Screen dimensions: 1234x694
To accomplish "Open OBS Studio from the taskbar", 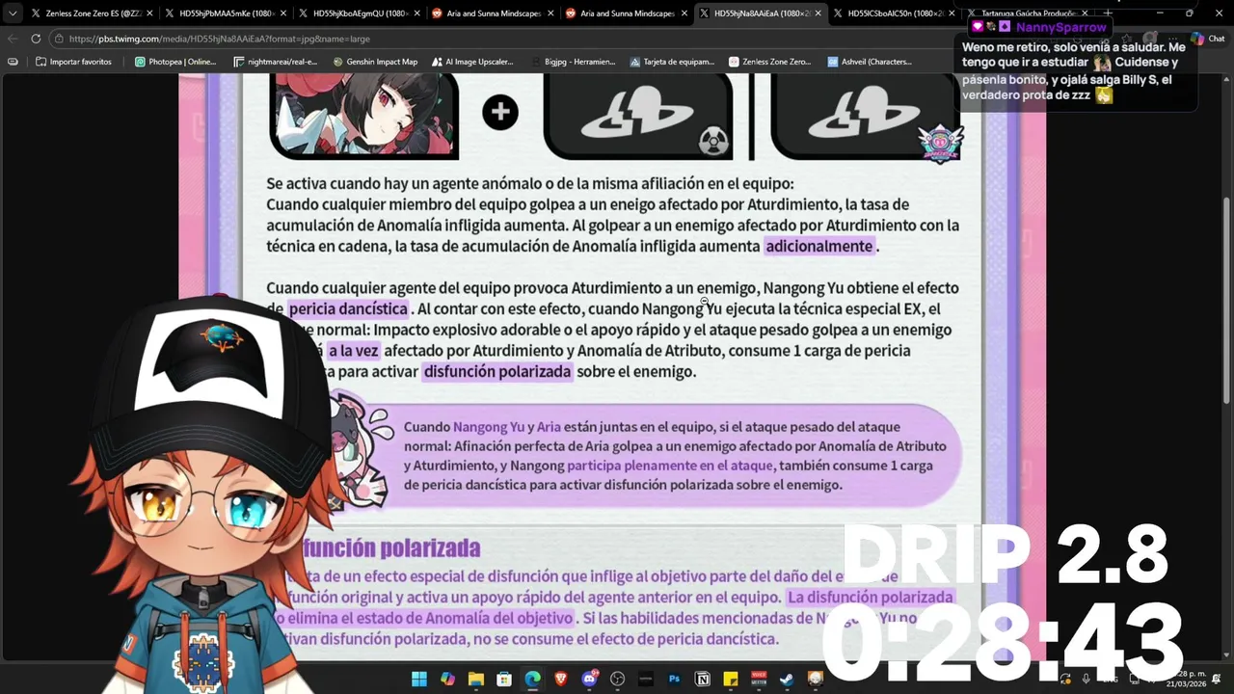I will click(x=618, y=679).
